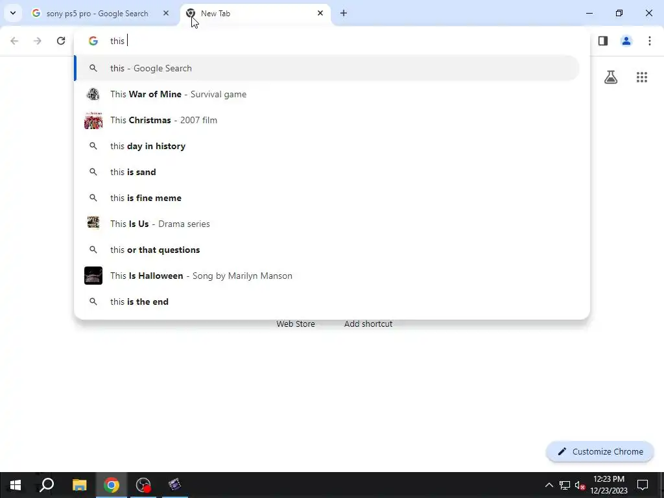Open the Windows Start menu
The height and width of the screenshot is (498, 664).
point(16,485)
